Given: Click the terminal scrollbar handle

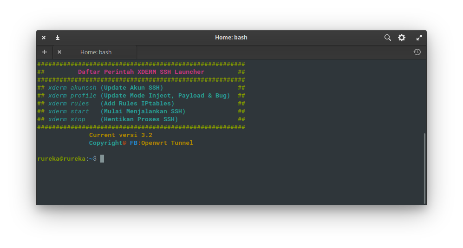Looking at the screenshot, I should 424,168.
